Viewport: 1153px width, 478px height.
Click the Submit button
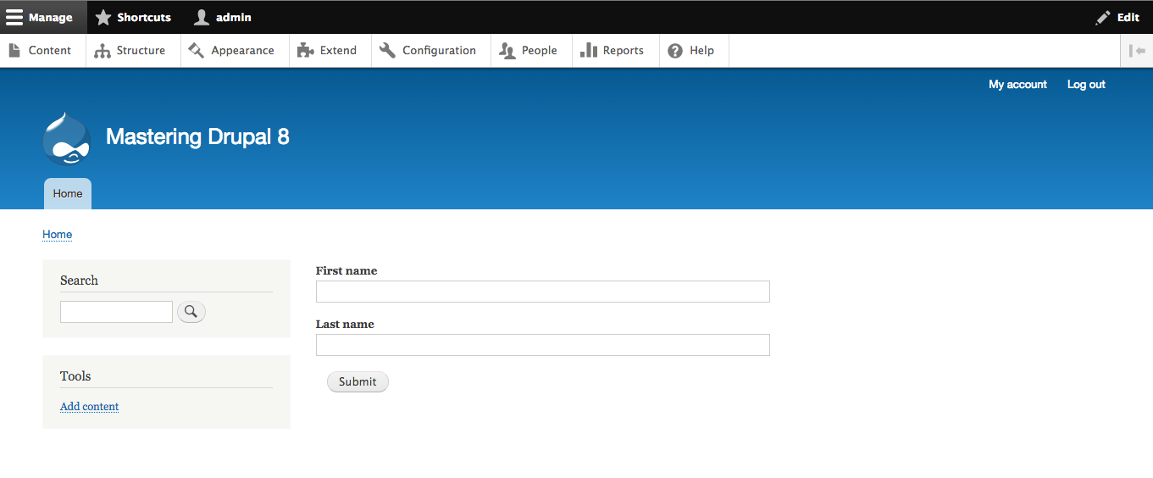point(358,381)
